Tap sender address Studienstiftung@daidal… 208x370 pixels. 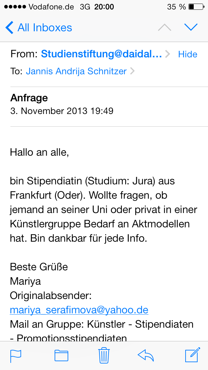tap(101, 54)
